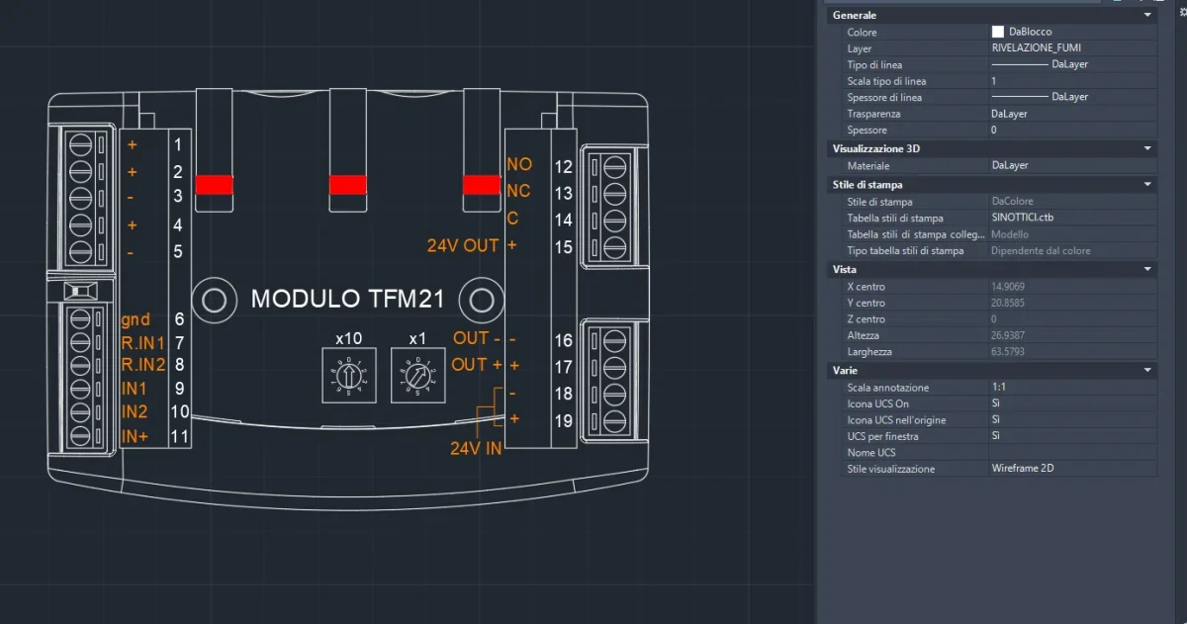Screen dimensions: 1187x624
Task: Select the red rectangle next to NC
Action: pyautogui.click(x=482, y=185)
